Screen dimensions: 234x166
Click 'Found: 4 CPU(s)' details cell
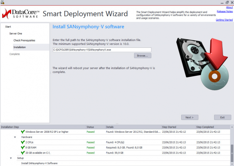pyautogui.click(x=115, y=142)
